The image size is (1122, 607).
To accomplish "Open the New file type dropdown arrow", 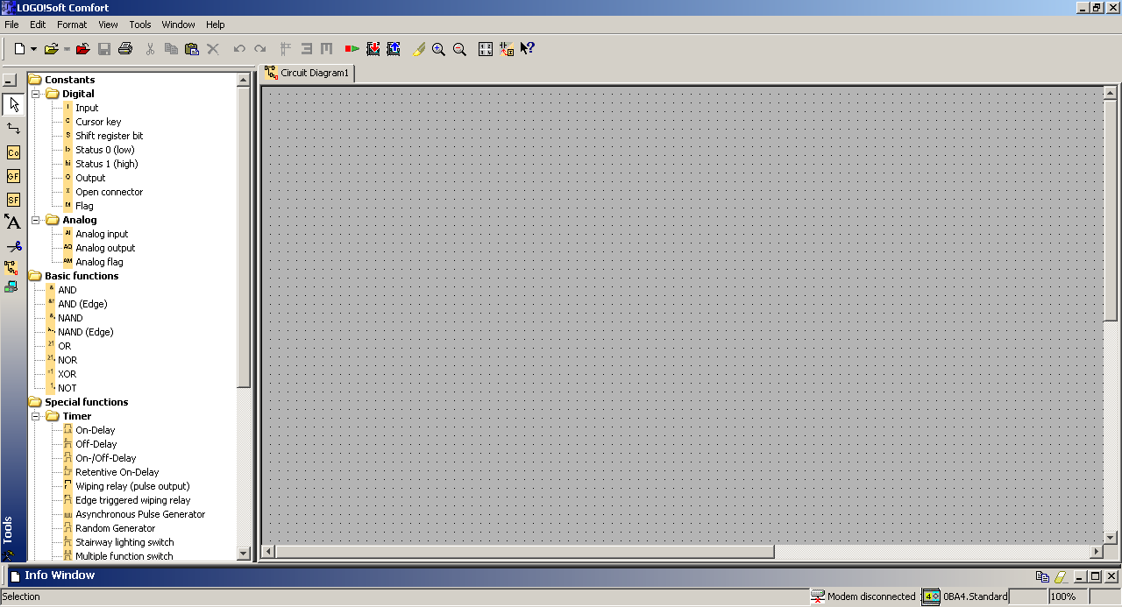I will point(33,49).
